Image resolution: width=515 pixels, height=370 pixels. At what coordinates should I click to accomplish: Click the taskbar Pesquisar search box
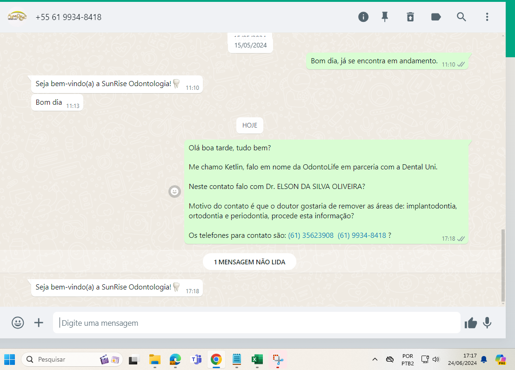(x=72, y=359)
